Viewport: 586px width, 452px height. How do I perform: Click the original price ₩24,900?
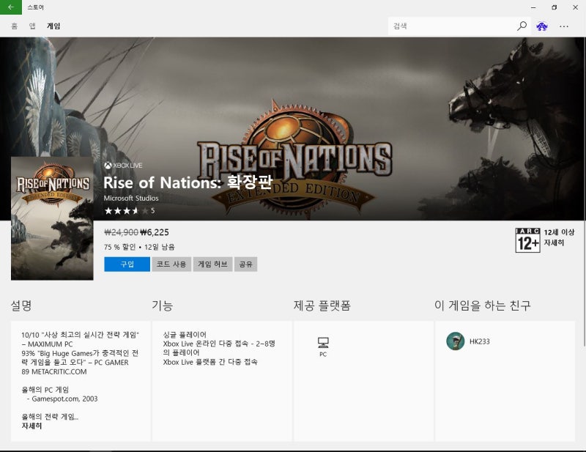pyautogui.click(x=122, y=232)
